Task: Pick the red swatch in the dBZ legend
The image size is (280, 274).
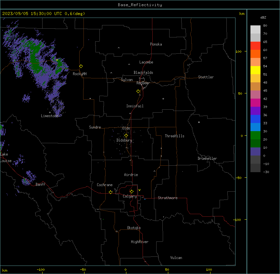Action: coord(255,46)
